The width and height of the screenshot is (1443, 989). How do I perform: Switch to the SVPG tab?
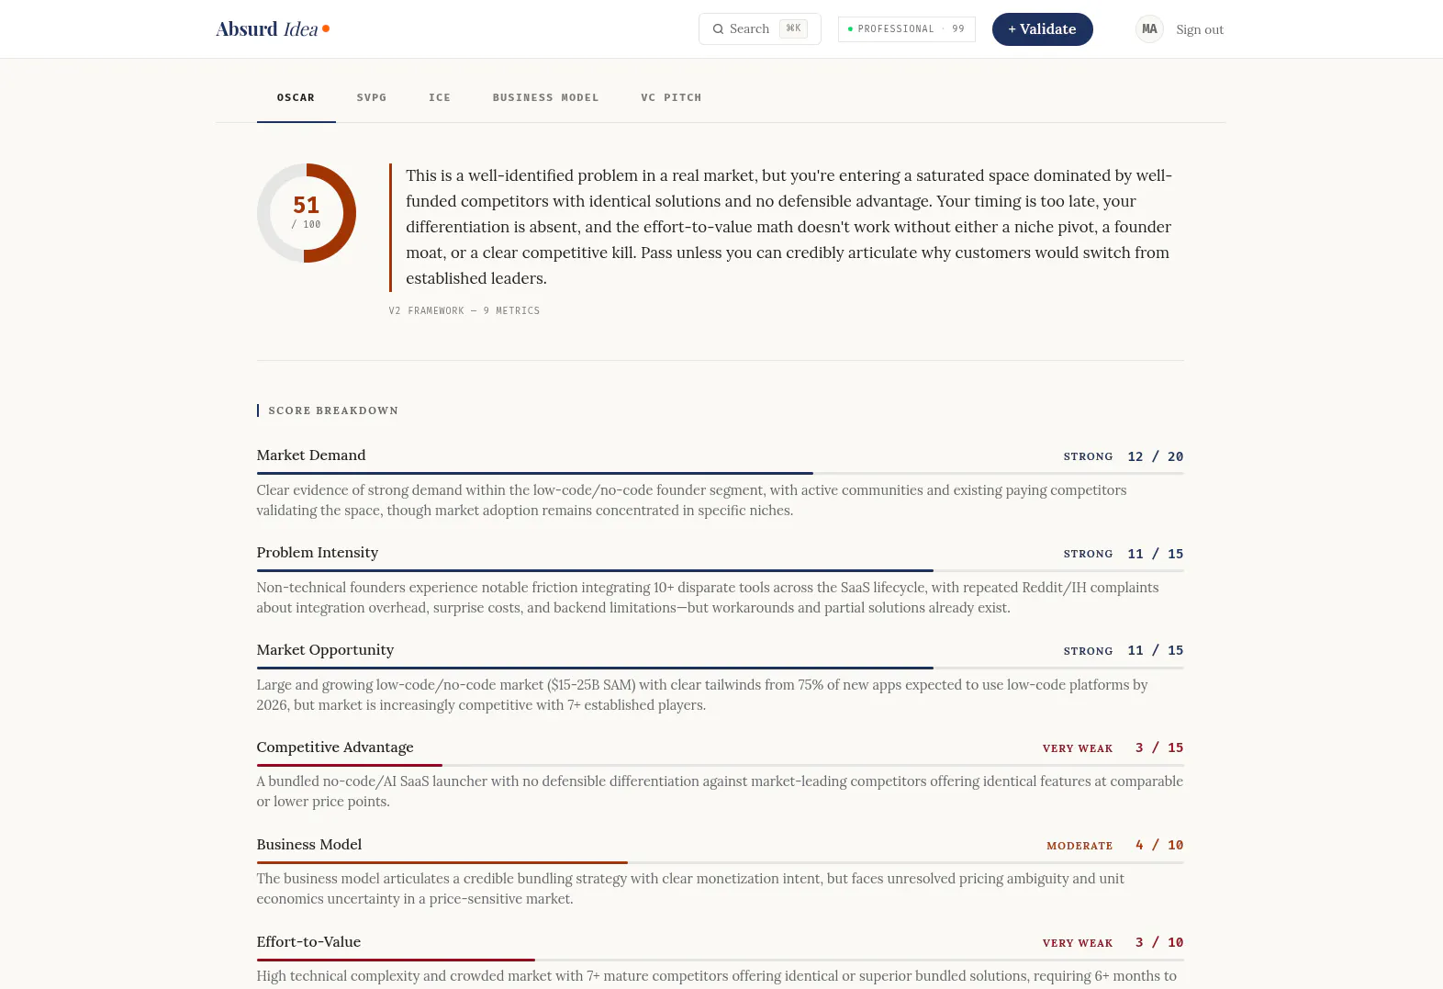[x=372, y=97]
